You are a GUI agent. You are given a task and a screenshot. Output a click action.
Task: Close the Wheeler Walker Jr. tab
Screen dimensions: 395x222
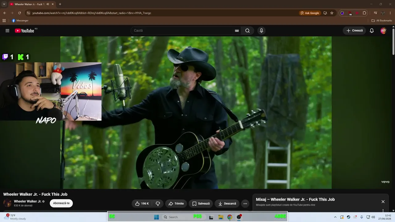53,4
